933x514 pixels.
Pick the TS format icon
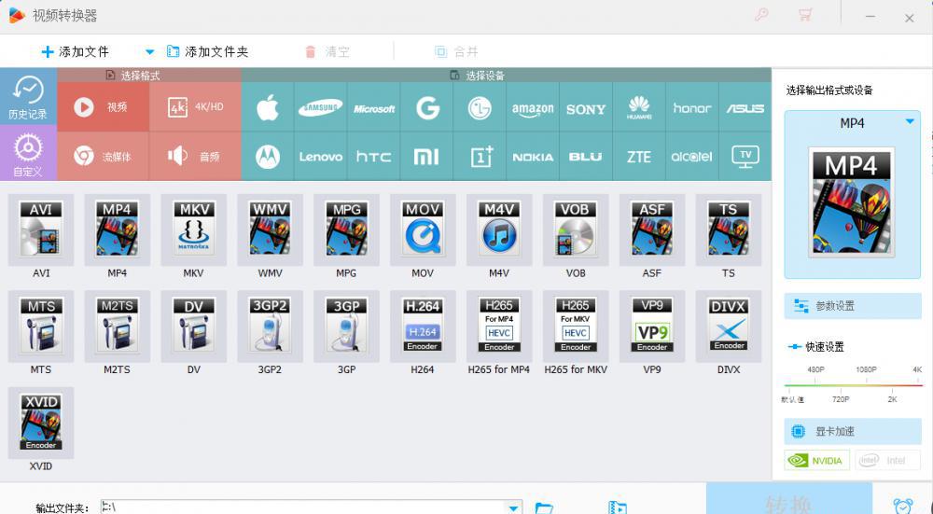point(729,229)
